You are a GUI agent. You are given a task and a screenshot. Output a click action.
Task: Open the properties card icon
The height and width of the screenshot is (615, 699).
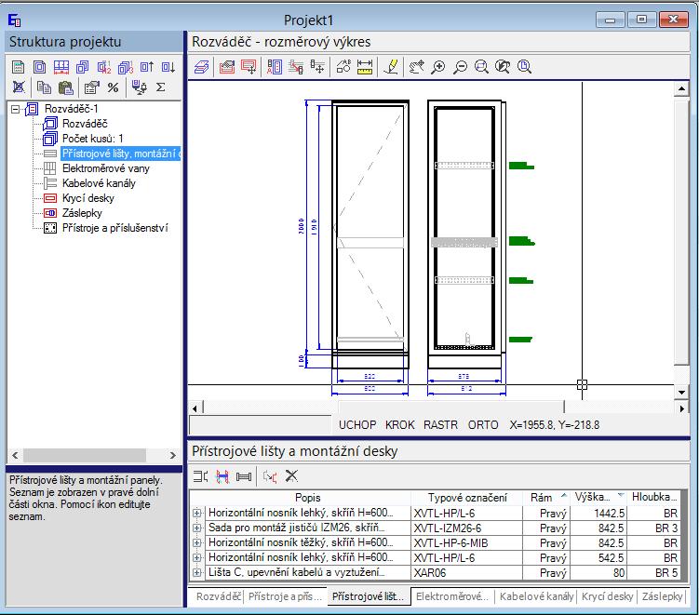click(x=91, y=87)
